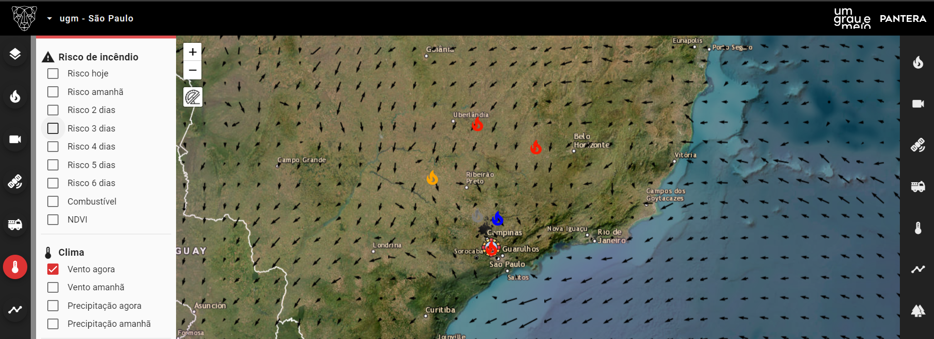Click the Pantera panther logo

coord(24,19)
